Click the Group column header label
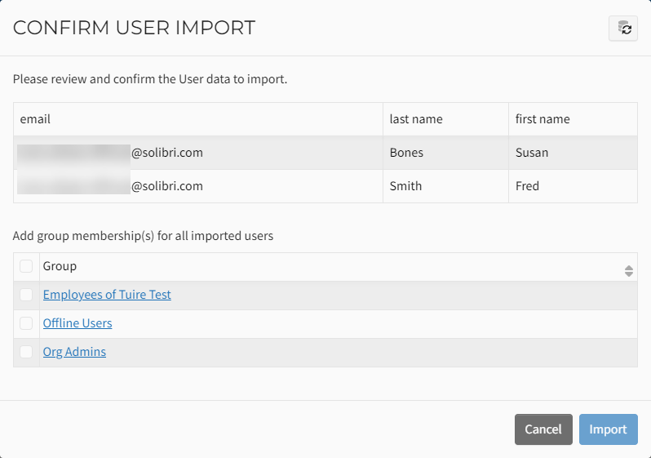Image resolution: width=651 pixels, height=458 pixels. [x=60, y=266]
